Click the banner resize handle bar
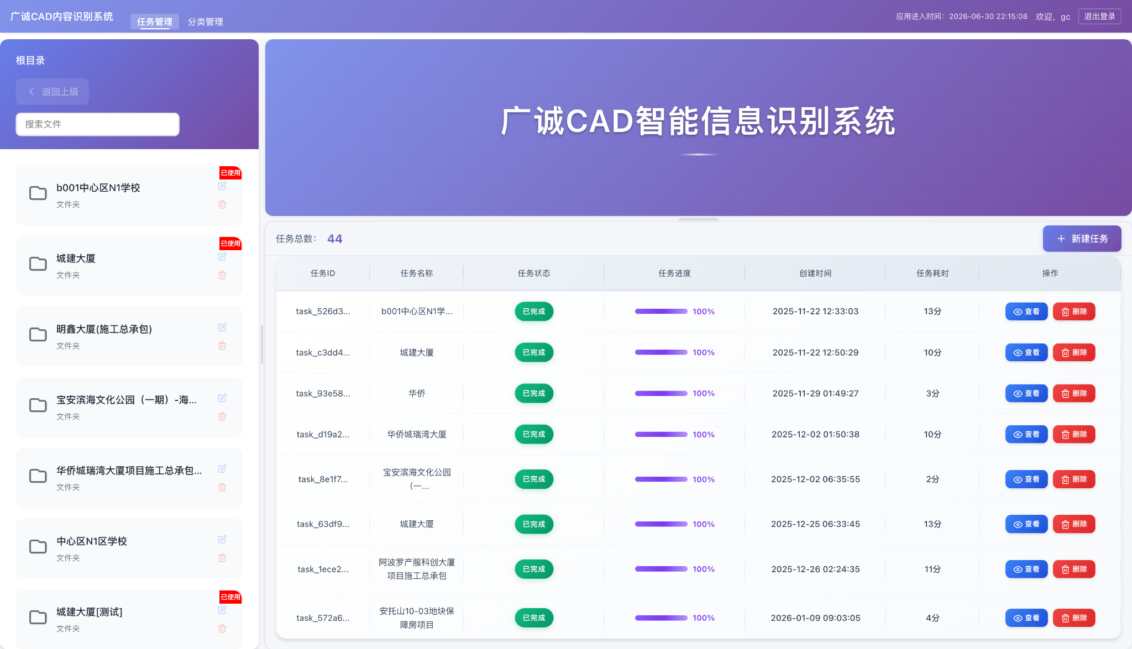 (699, 219)
